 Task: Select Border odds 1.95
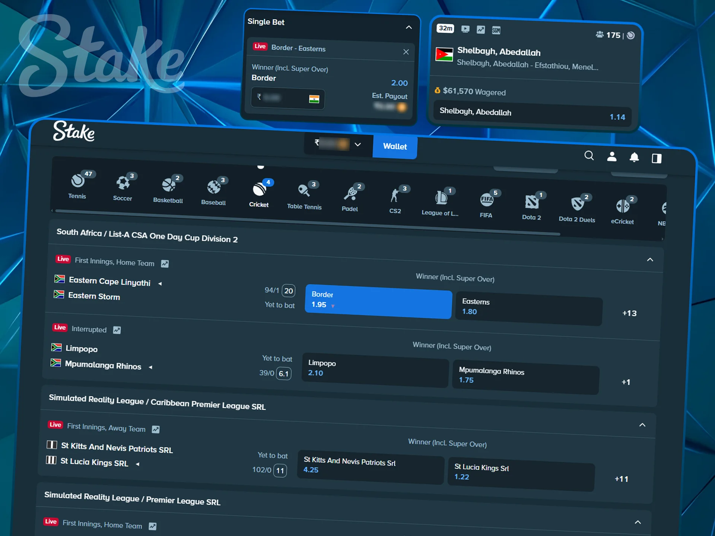coord(378,302)
